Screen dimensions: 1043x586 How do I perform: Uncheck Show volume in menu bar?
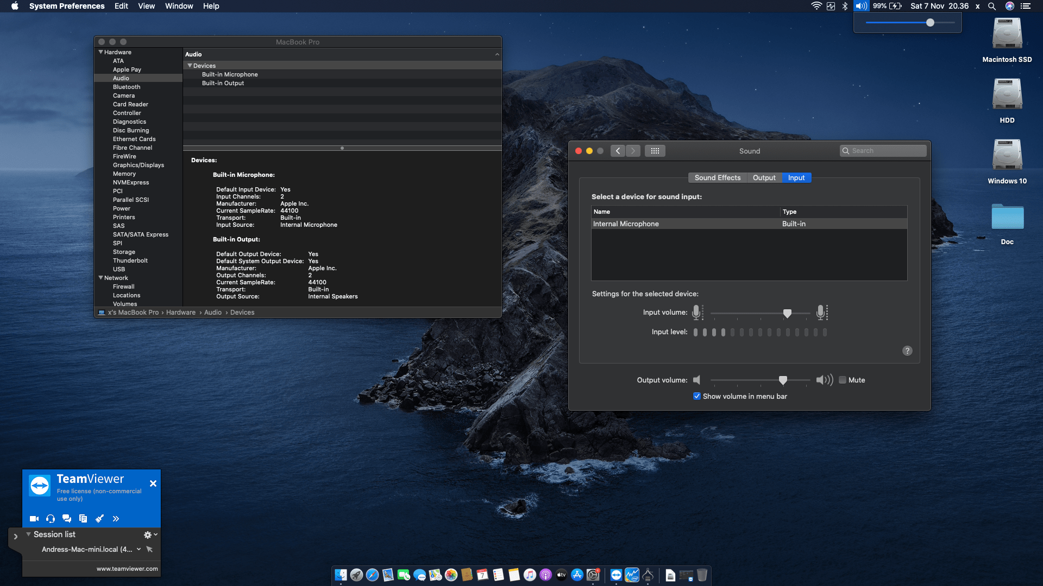point(696,397)
